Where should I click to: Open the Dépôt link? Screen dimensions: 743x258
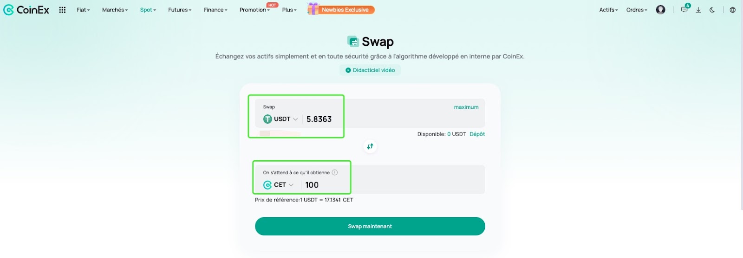coord(477,134)
